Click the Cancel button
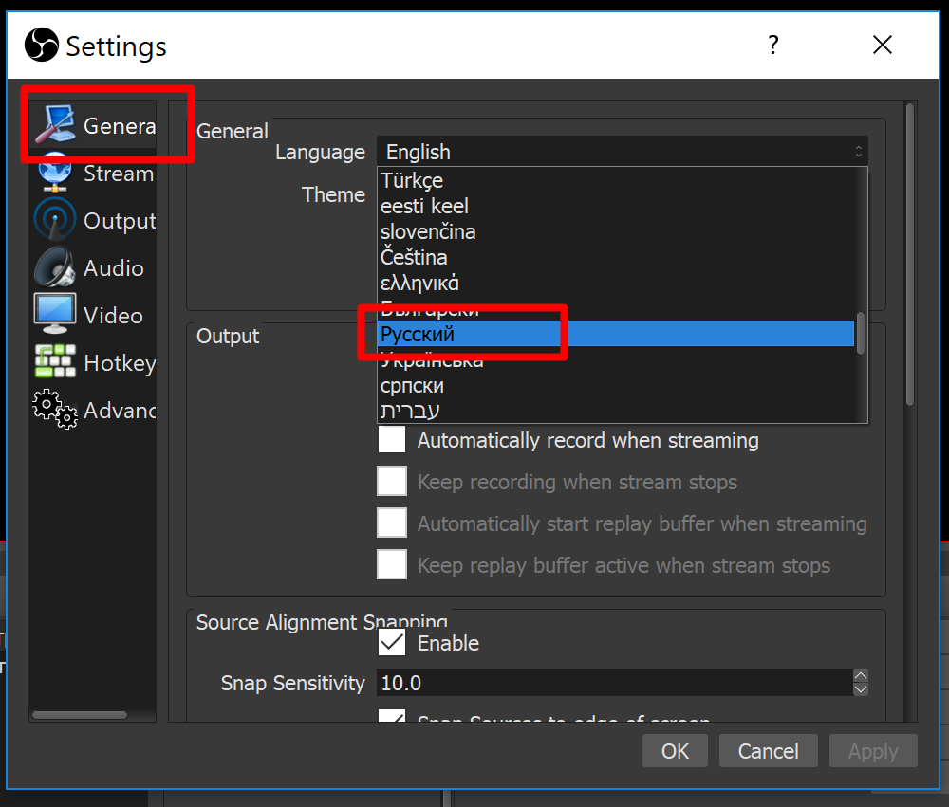Screen dimensions: 949x807 tap(768, 751)
